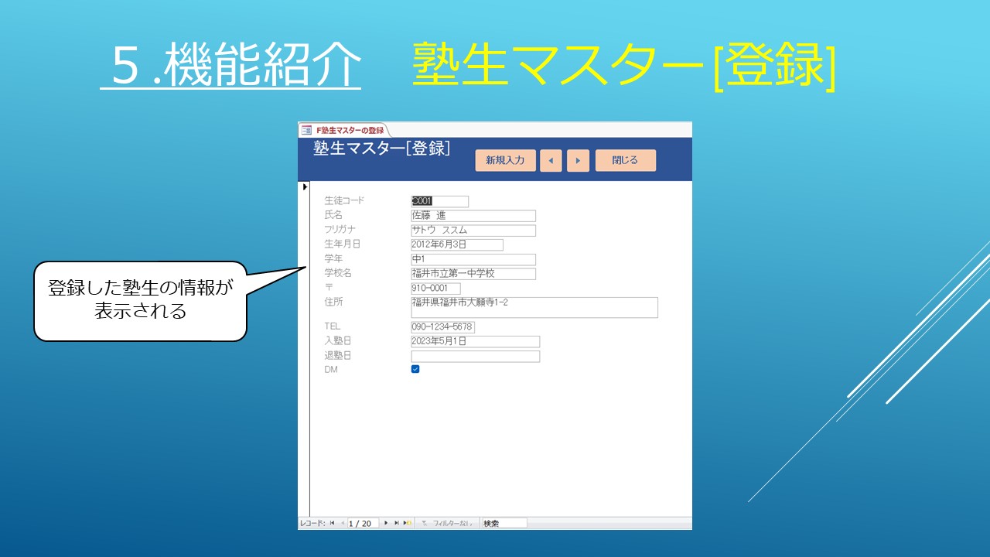Click next record arrow in bottom navigation bar

tap(386, 524)
